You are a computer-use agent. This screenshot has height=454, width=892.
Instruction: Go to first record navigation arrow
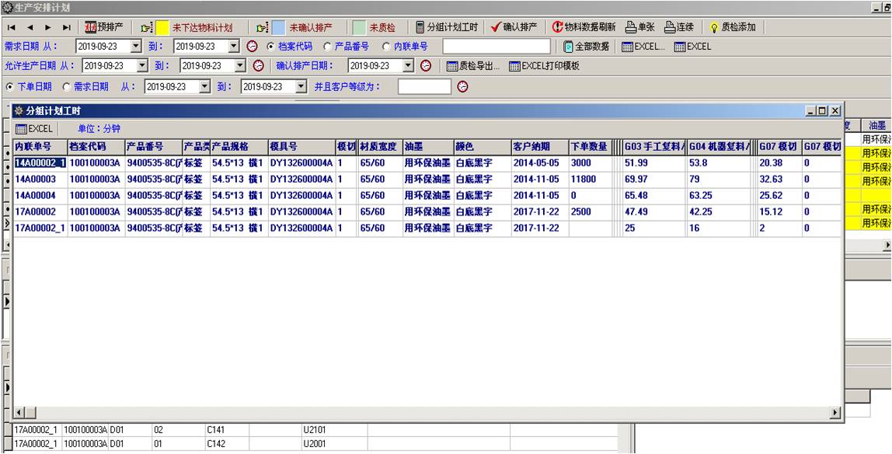[x=12, y=27]
